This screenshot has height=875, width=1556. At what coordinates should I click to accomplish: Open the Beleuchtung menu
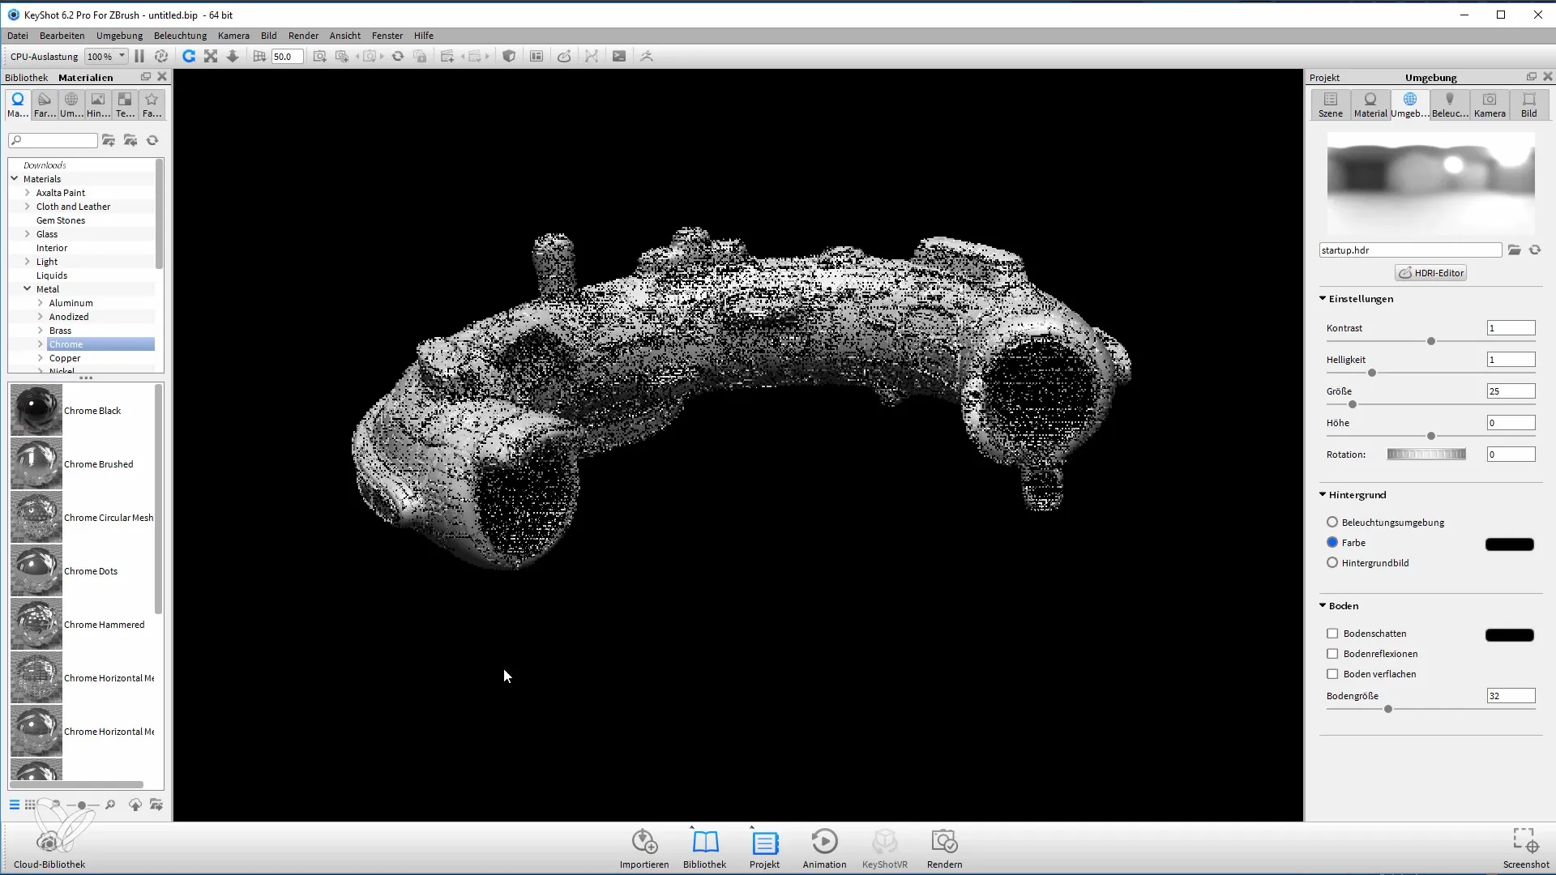(180, 36)
